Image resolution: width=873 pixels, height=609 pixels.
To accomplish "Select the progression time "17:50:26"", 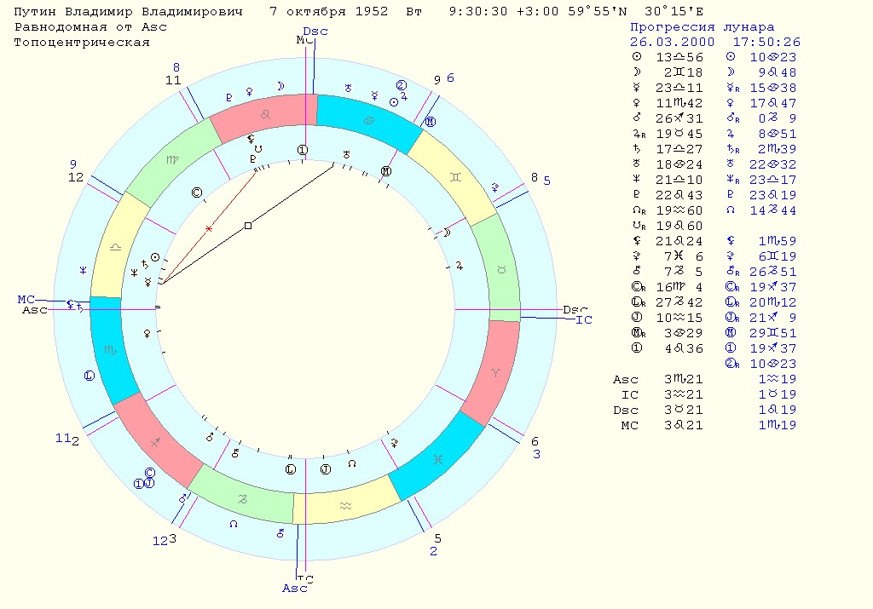I will click(766, 43).
